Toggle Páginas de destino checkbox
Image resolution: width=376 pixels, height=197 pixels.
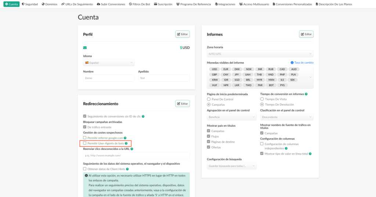tap(209, 142)
